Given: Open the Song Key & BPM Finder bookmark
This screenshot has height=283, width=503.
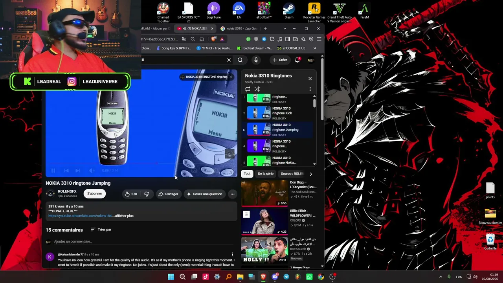Looking at the screenshot, I should [173, 48].
